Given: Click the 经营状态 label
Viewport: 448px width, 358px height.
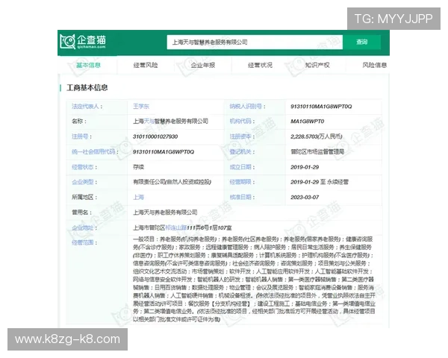Looking at the screenshot, I should pyautogui.click(x=84, y=167).
